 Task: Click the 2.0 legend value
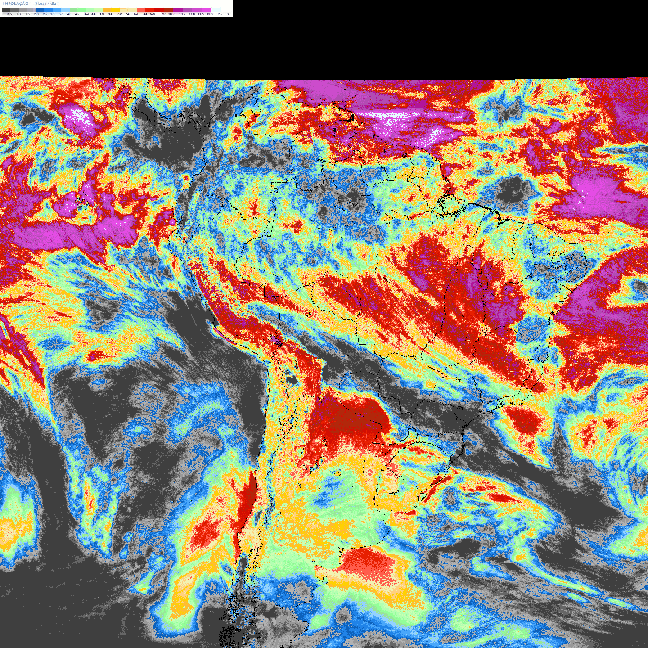click(36, 14)
